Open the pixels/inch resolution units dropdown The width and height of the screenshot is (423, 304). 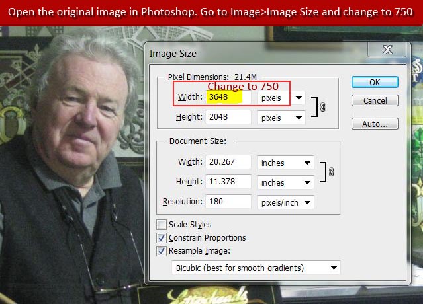[285, 202]
